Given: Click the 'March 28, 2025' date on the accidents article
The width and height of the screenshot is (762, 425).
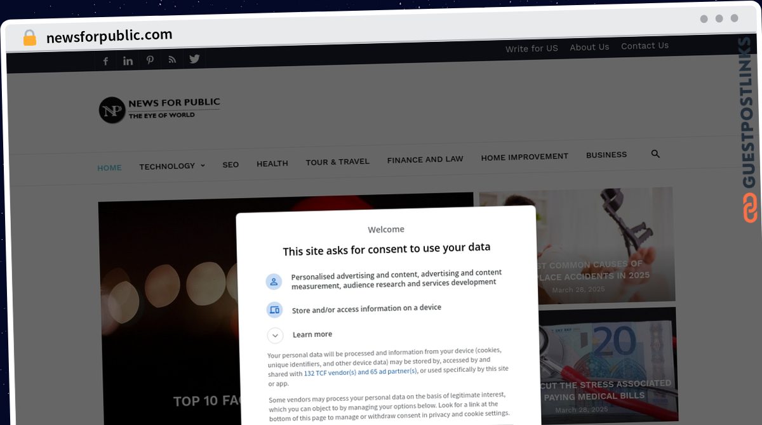Looking at the screenshot, I should (x=578, y=290).
